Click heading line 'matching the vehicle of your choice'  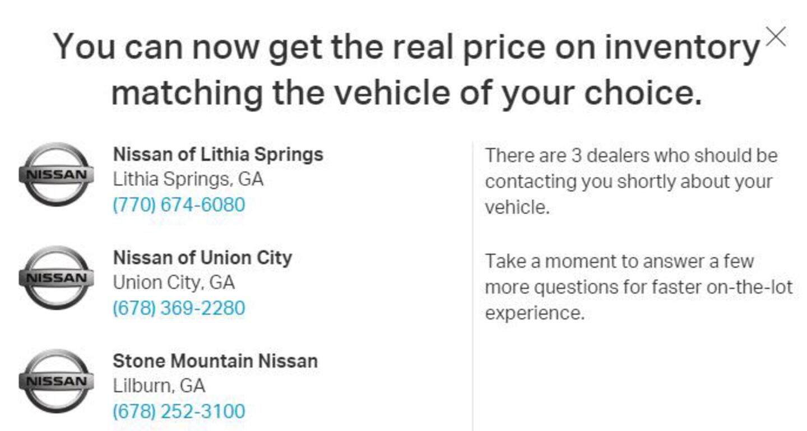click(x=406, y=92)
